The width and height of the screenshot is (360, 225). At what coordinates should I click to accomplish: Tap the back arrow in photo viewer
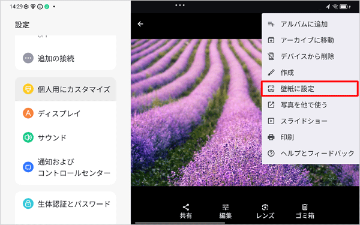140,24
